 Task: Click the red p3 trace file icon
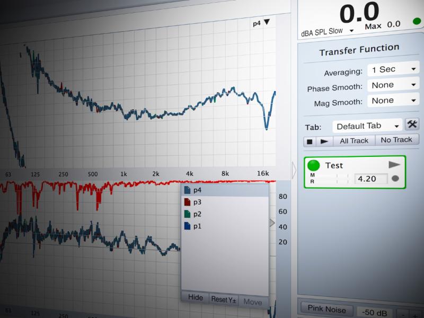pos(187,202)
